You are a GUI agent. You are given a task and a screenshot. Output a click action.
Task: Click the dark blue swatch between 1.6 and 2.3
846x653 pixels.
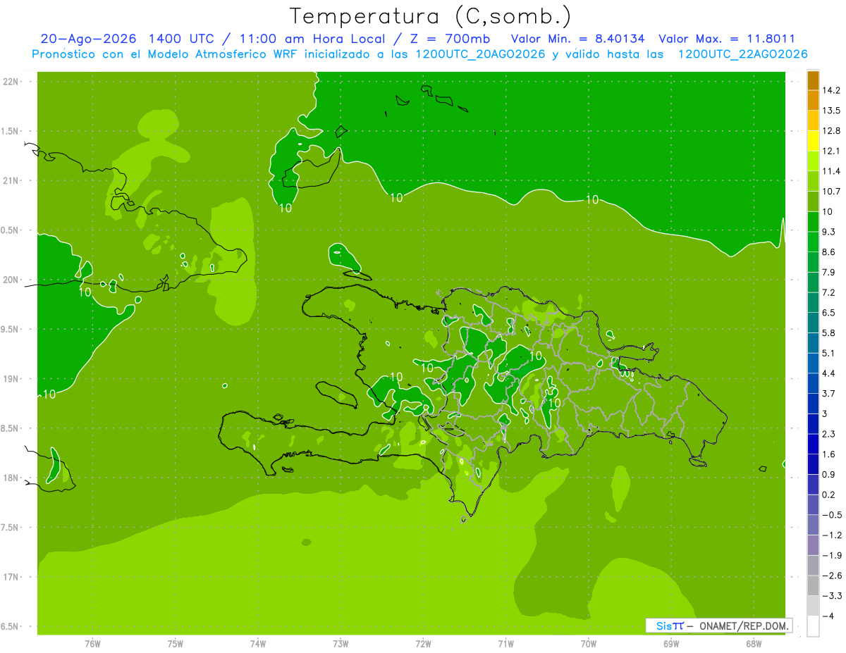(813, 444)
